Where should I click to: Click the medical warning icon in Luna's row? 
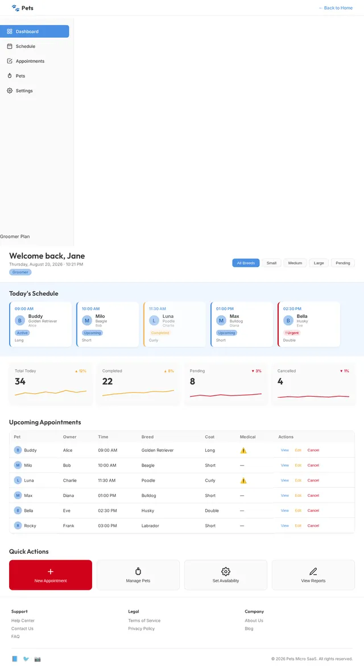pos(243,481)
